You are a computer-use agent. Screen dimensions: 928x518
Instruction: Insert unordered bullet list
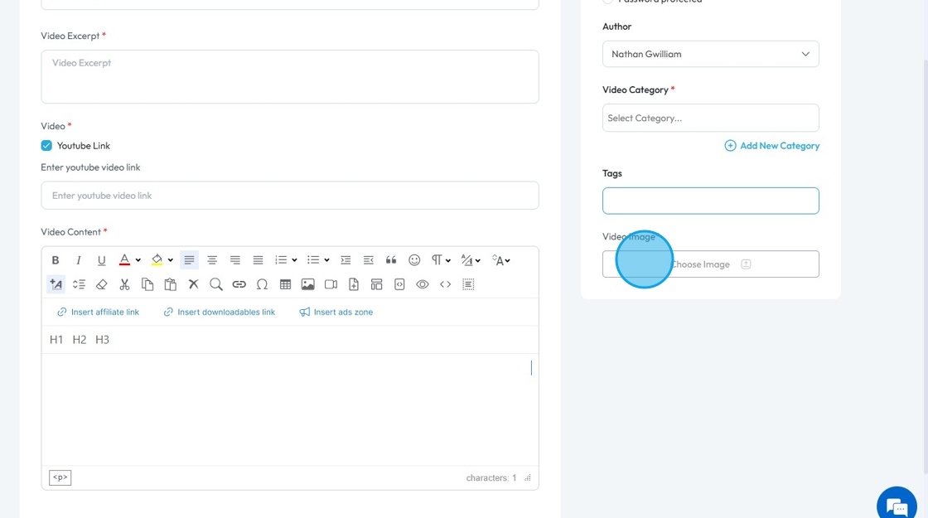[313, 260]
